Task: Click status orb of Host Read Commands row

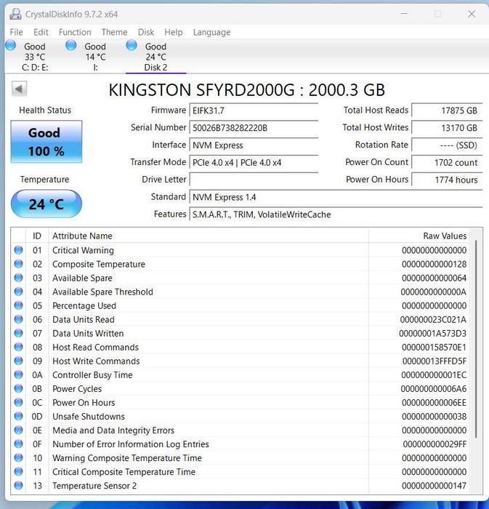Action: (x=18, y=347)
